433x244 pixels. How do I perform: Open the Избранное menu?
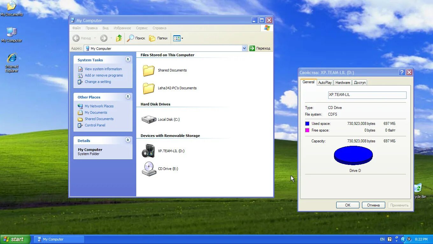coord(122,28)
